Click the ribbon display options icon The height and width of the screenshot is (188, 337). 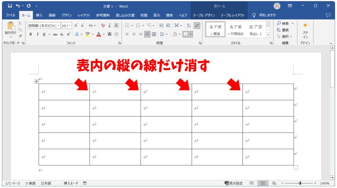(x=290, y=6)
